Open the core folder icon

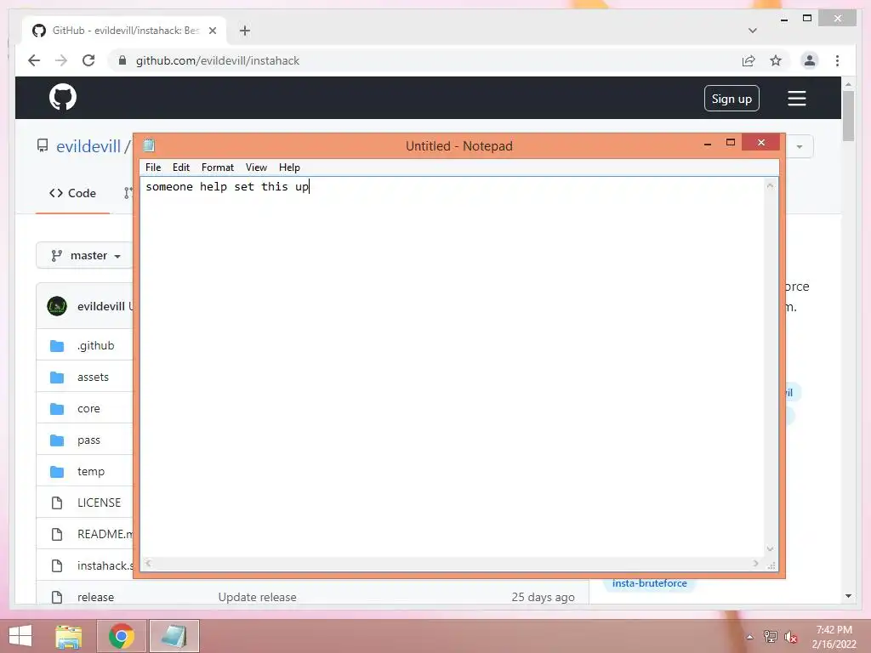57,409
